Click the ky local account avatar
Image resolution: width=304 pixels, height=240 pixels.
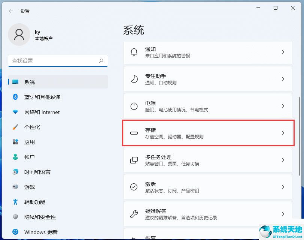click(19, 34)
